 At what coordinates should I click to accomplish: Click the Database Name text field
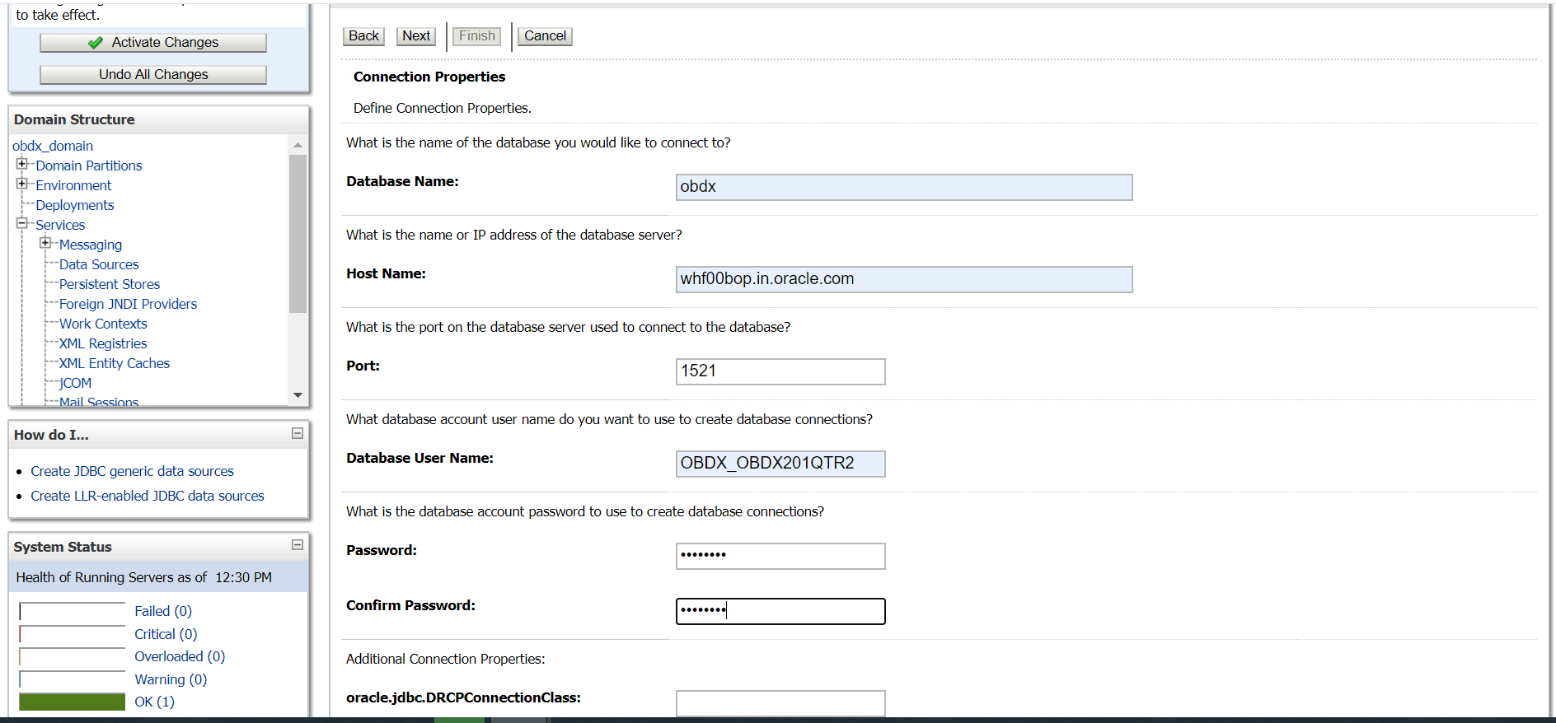click(x=903, y=187)
